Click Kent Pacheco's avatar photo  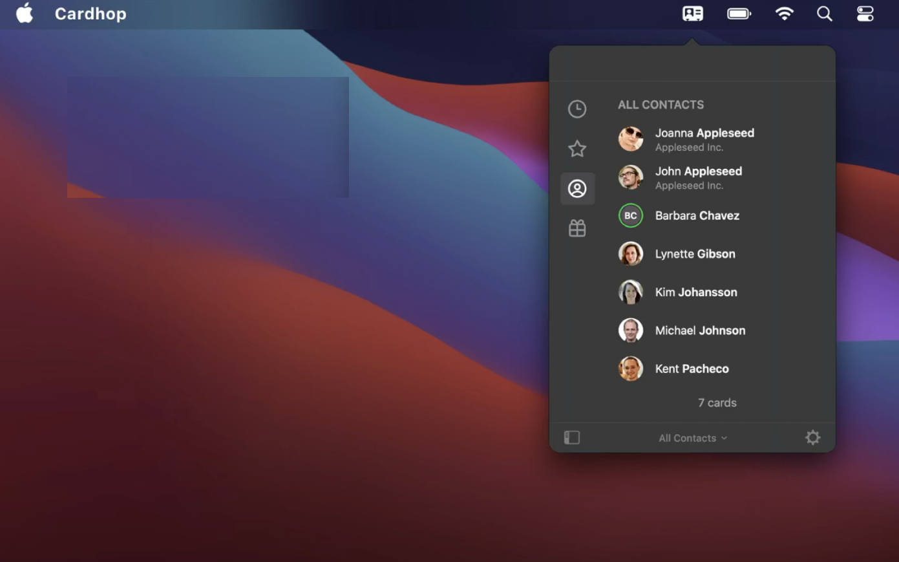pos(631,368)
